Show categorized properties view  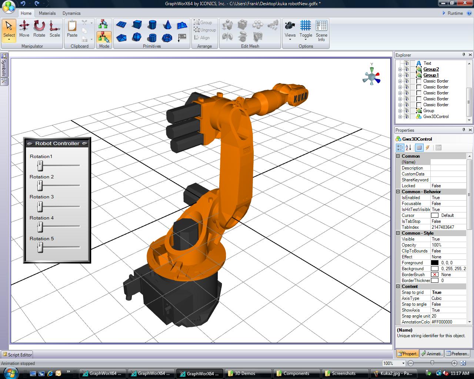pos(400,147)
